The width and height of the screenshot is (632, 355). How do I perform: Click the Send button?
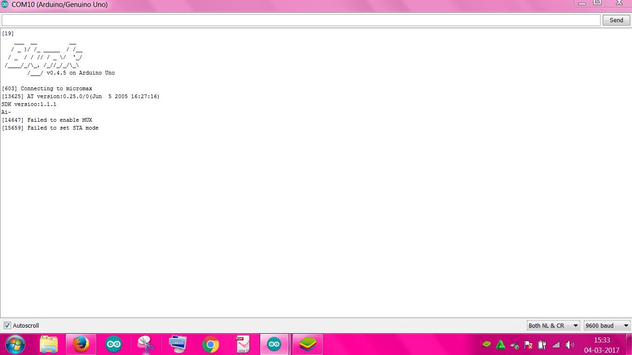click(x=616, y=20)
